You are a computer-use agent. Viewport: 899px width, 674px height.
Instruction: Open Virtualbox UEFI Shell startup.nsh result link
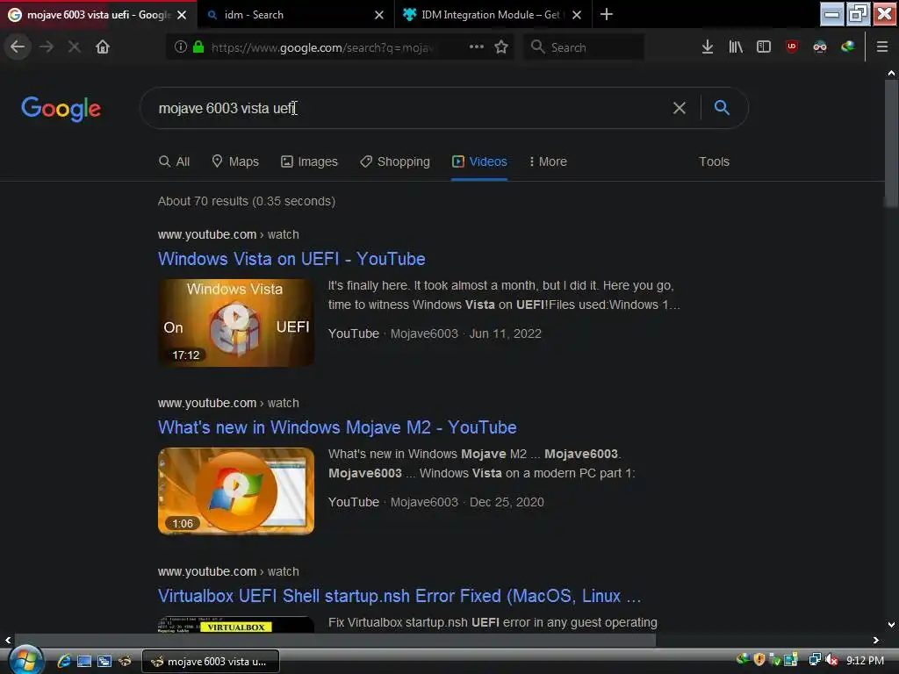tap(399, 596)
